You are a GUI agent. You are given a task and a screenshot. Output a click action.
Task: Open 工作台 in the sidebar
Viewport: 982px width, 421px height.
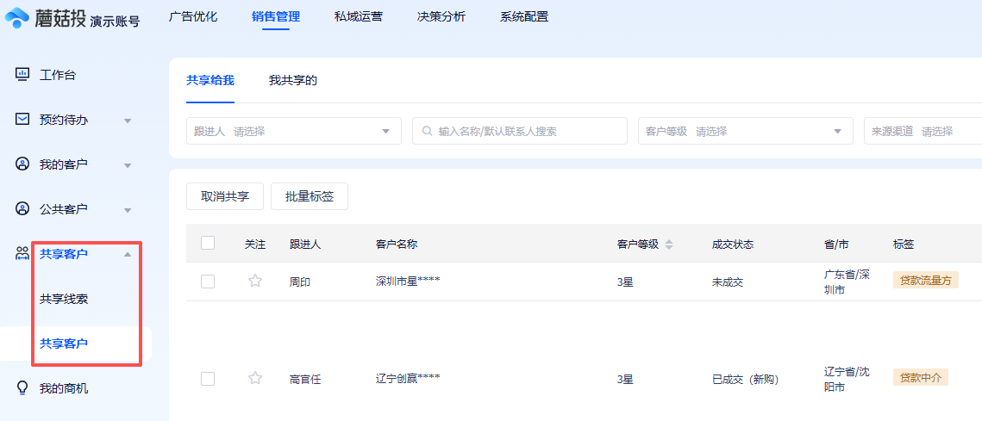58,75
